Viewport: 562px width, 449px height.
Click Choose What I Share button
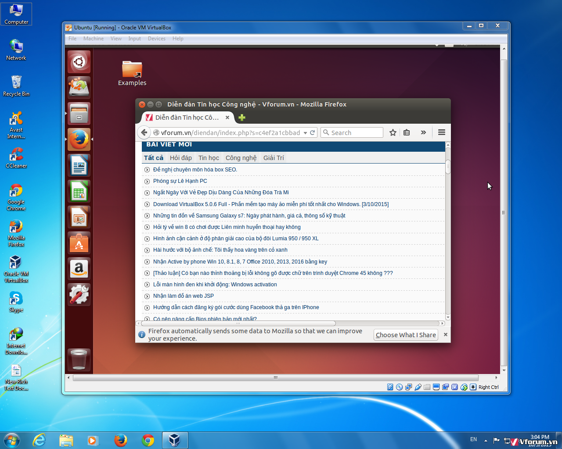pos(406,335)
